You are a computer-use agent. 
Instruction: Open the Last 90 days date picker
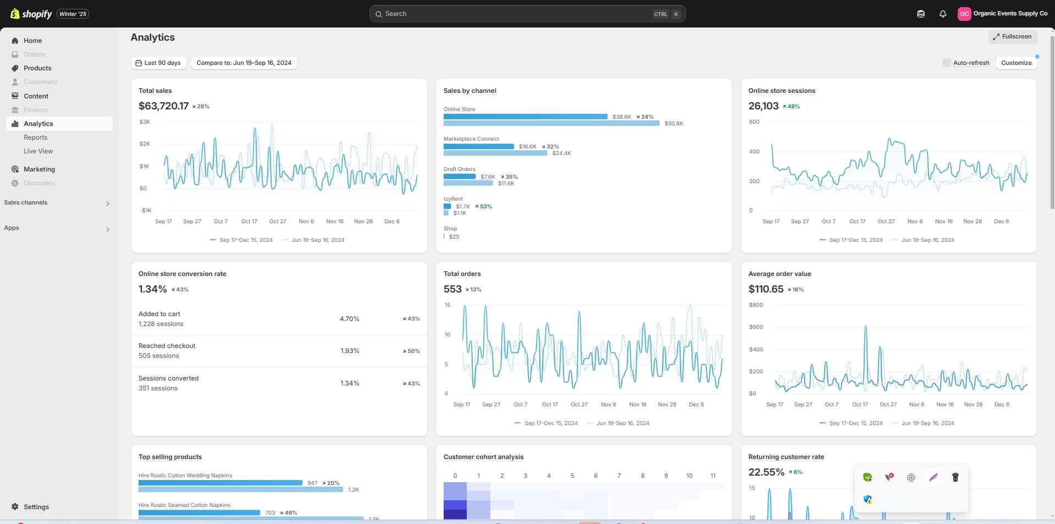158,63
